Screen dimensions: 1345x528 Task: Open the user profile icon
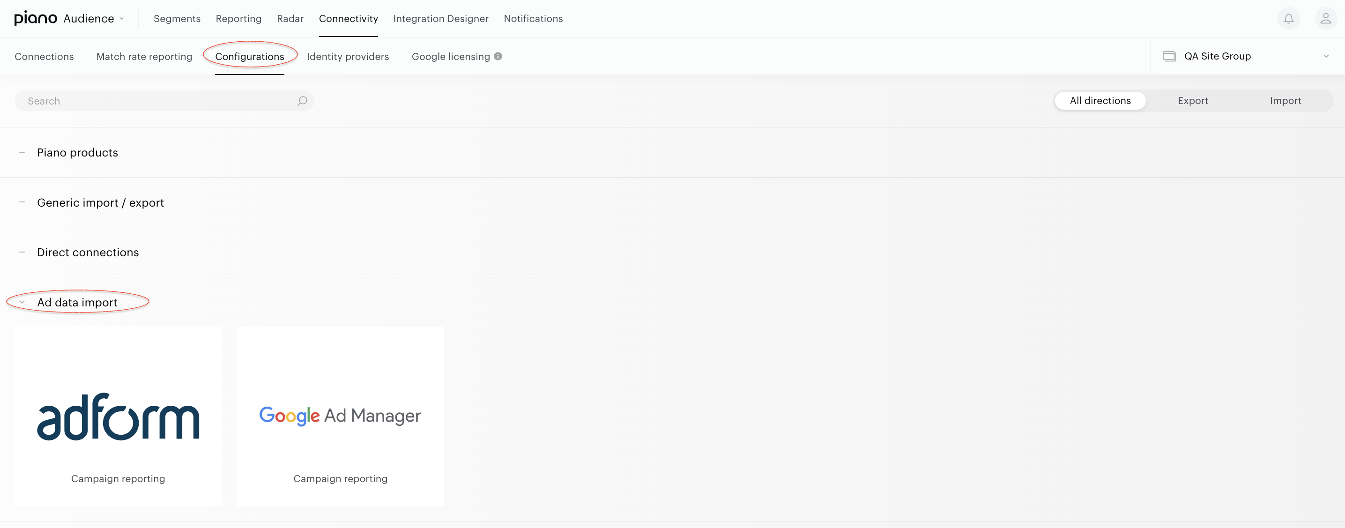(1325, 19)
